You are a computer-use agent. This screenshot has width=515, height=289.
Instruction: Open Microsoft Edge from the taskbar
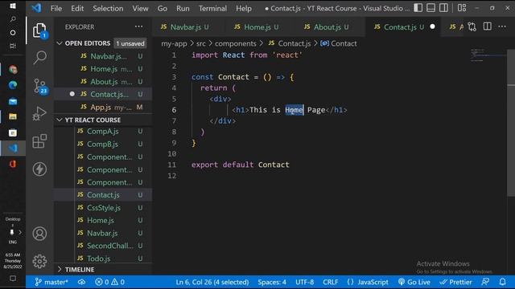13,85
